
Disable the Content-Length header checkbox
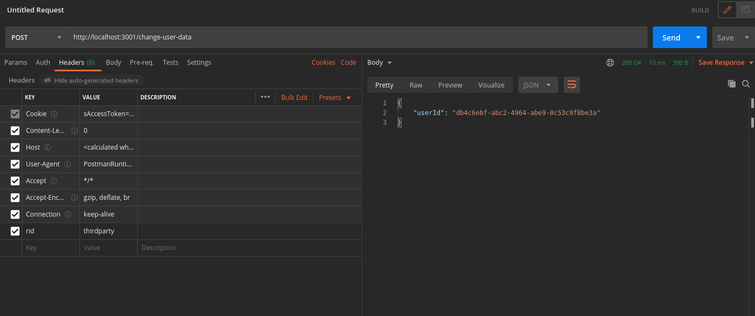pyautogui.click(x=15, y=130)
